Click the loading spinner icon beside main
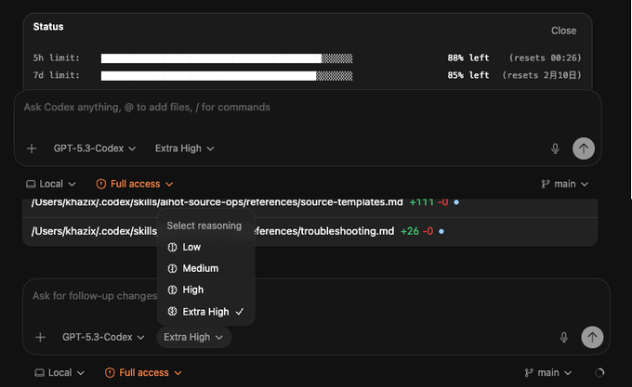The image size is (632, 387). coord(599,372)
